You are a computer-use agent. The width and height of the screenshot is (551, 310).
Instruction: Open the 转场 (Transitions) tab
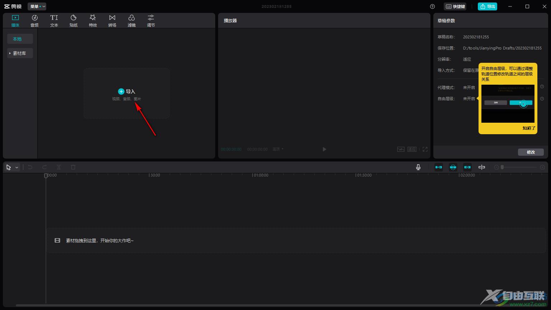112,21
